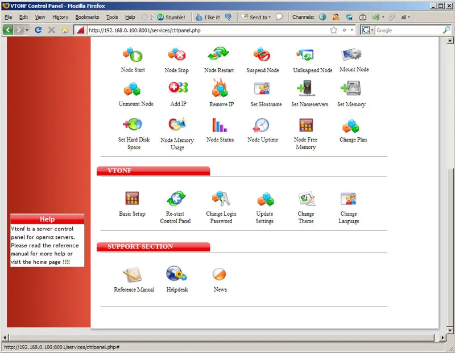Open the Tools menu
The width and height of the screenshot is (455, 353).
[112, 17]
